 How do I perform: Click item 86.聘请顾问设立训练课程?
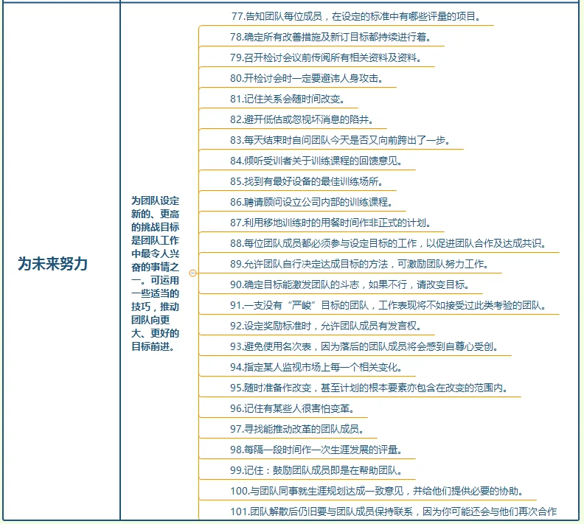pos(312,202)
